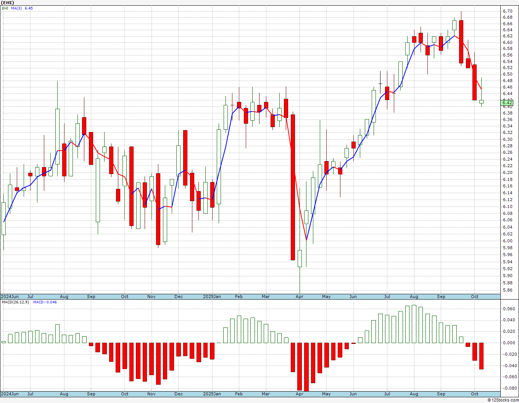The height and width of the screenshot is (403, 519).
Task: Select the 6.00 price axis label
Action: tap(508, 241)
